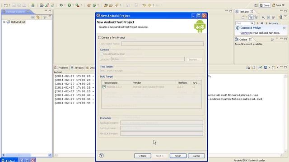The height and width of the screenshot is (162, 289).
Task: Click the Clear Console icon
Action: click(248, 67)
